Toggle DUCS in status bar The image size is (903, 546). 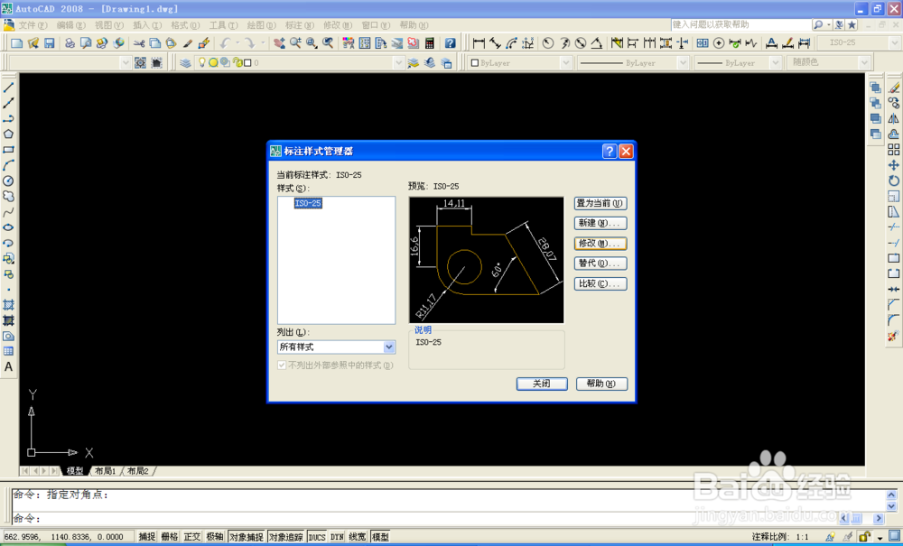tap(317, 537)
